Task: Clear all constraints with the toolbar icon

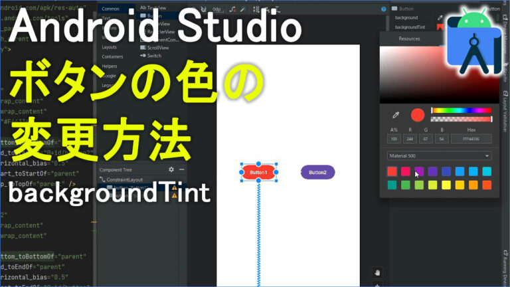Action: tap(232, 9)
